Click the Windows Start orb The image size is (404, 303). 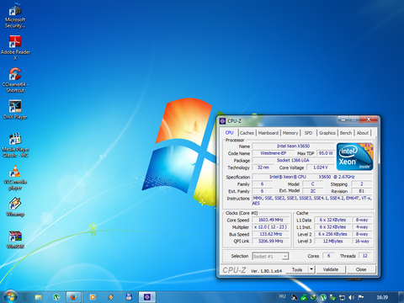click(11, 296)
